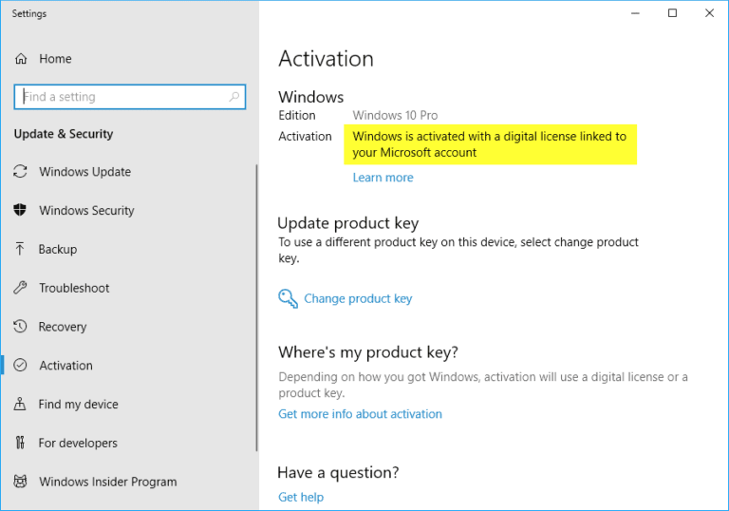
Task: Click Change product key link
Action: (358, 298)
